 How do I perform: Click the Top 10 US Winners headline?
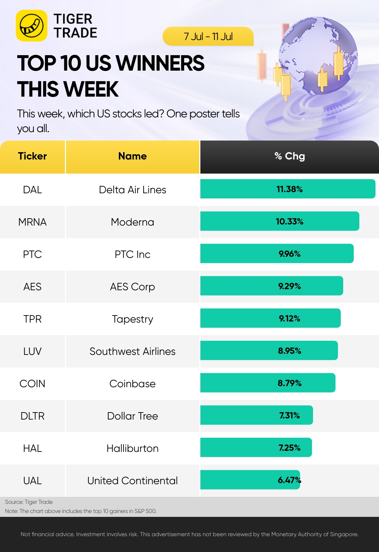[x=111, y=76]
